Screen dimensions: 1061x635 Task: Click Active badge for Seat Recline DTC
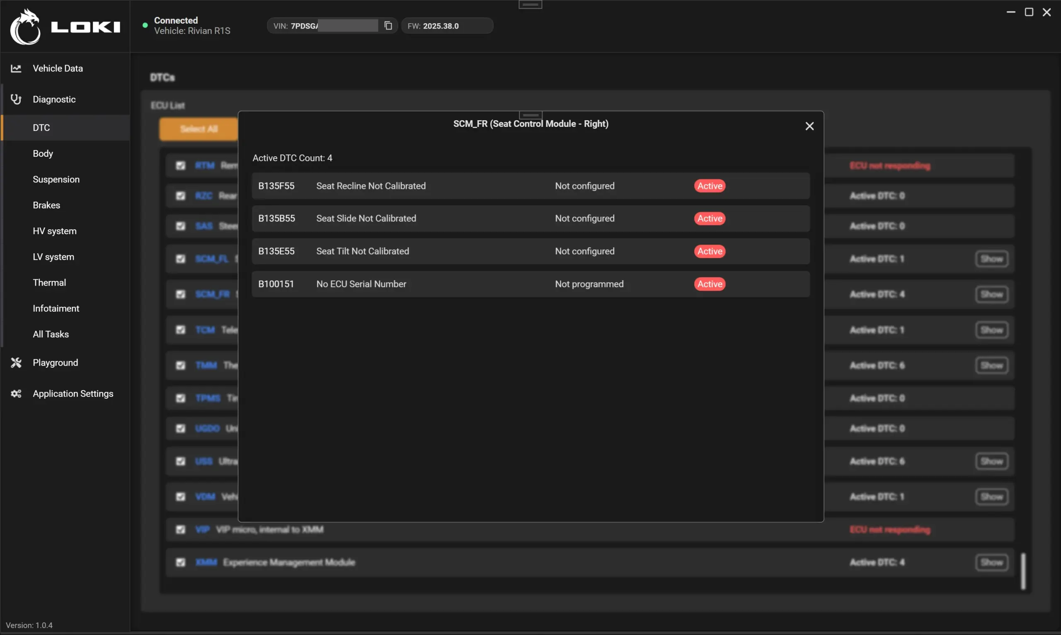(709, 186)
